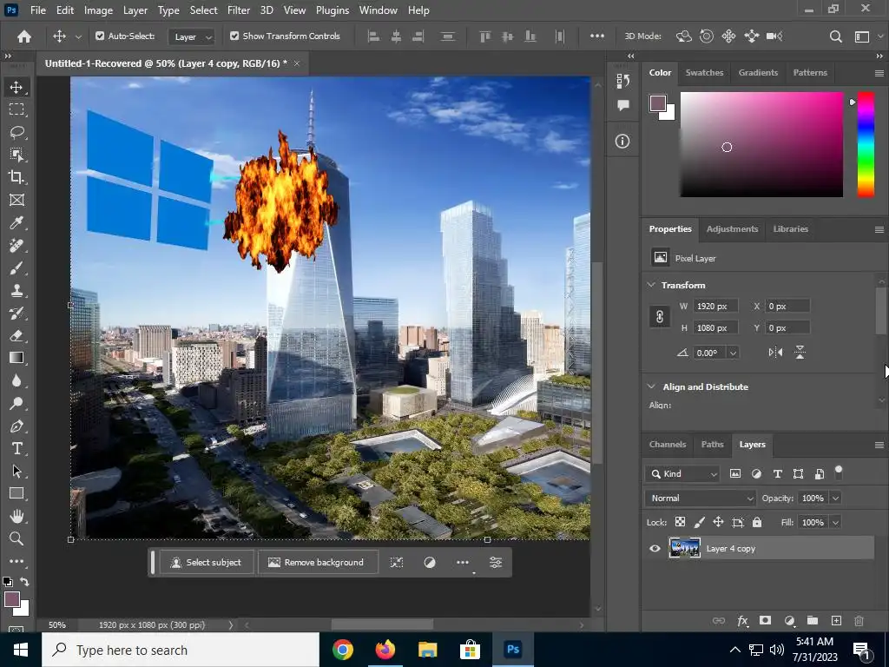Open the Auto-Select Layer dropdown
889x667 pixels.
coord(192,36)
